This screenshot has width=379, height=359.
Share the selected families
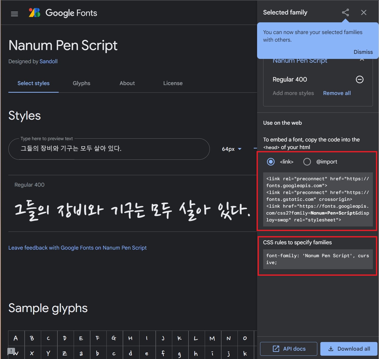coord(345,12)
